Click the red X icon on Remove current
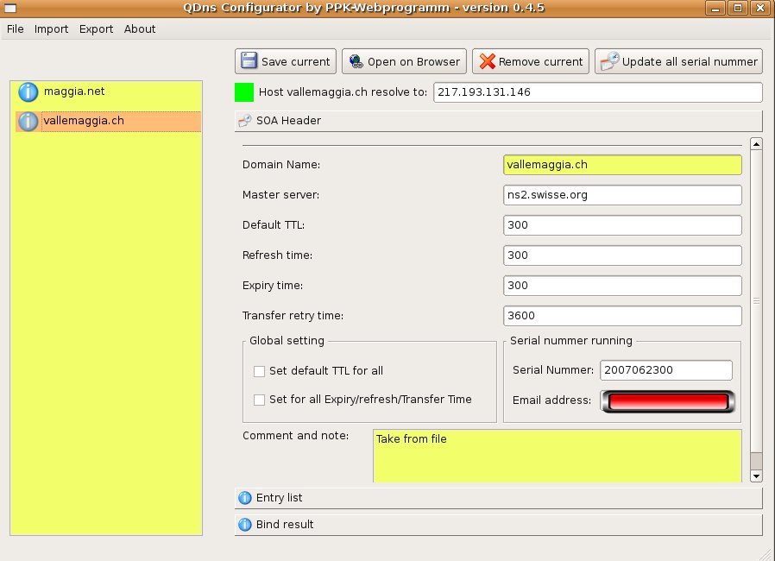Image resolution: width=775 pixels, height=561 pixels. (487, 61)
